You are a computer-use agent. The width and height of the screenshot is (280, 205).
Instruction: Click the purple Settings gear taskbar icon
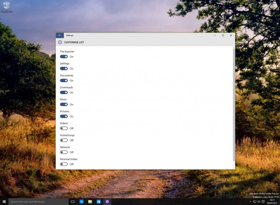click(x=107, y=202)
